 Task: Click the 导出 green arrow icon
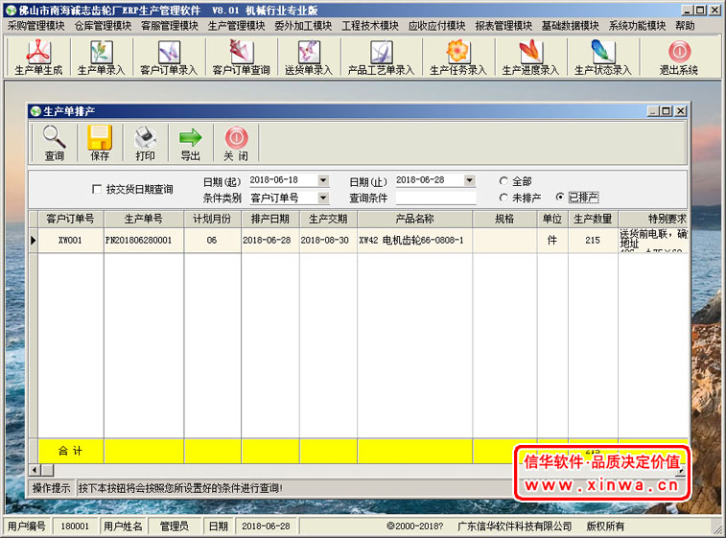click(190, 143)
